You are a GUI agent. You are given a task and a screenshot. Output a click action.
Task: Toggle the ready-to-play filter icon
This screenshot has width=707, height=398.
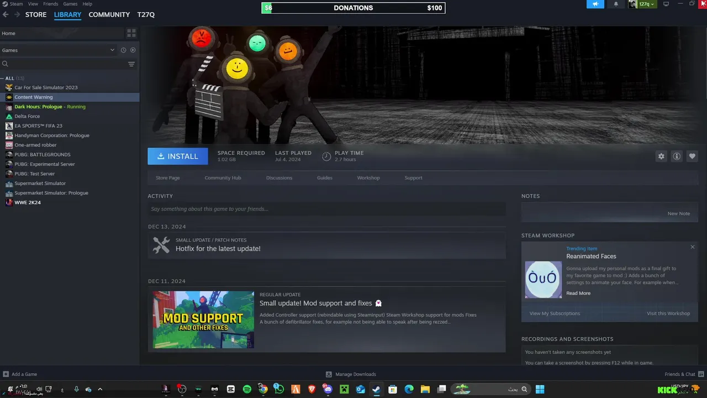133,50
